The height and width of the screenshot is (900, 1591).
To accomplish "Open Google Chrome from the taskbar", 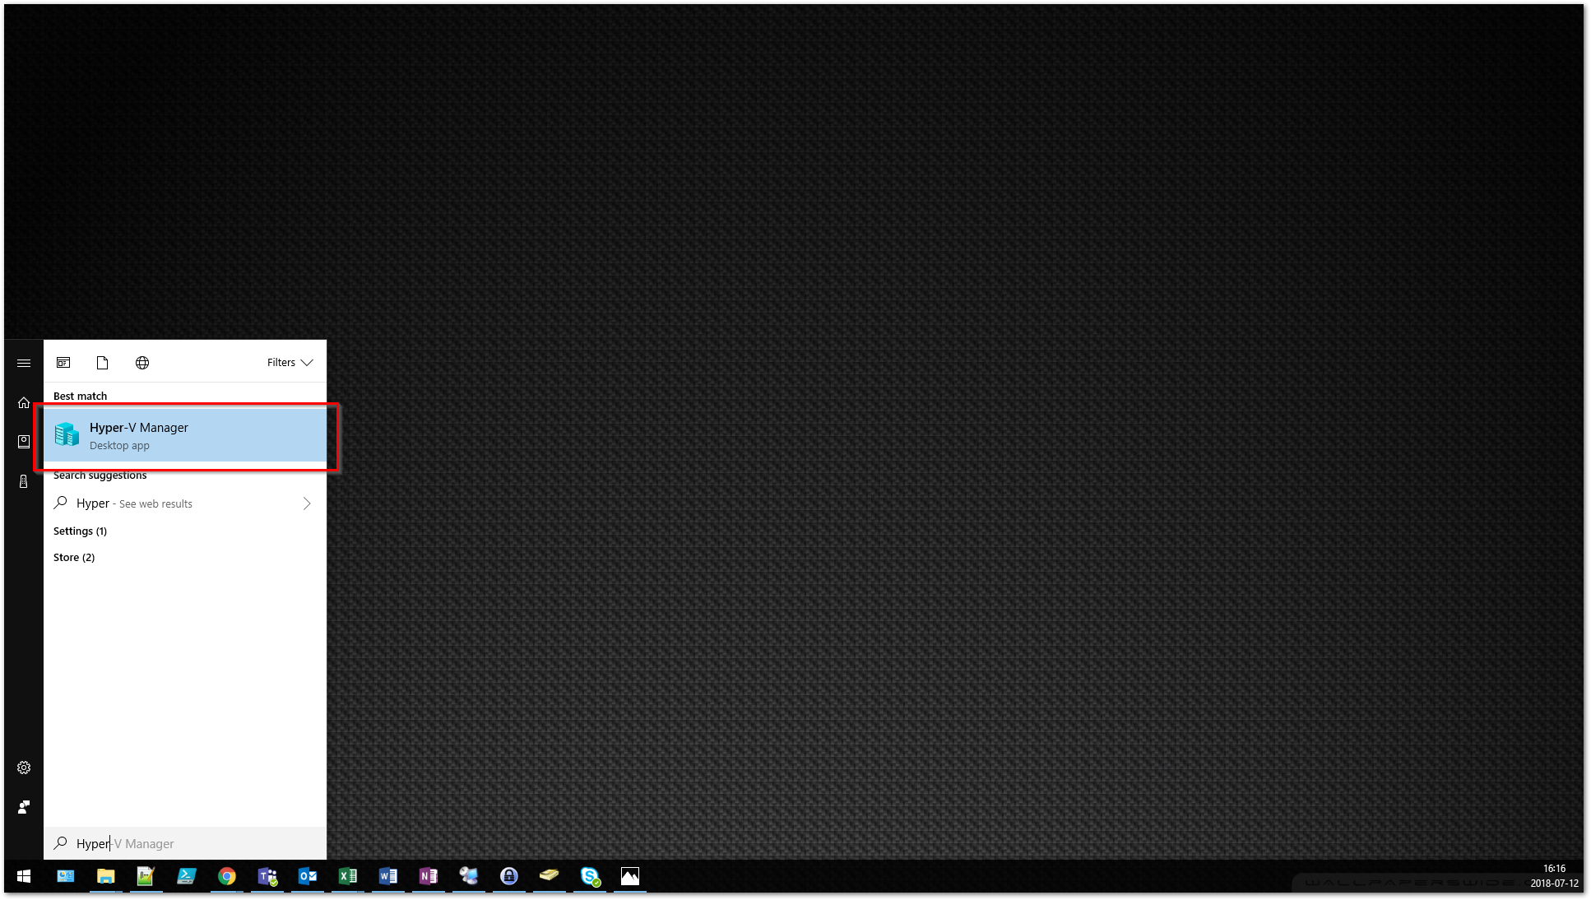I will (x=227, y=876).
